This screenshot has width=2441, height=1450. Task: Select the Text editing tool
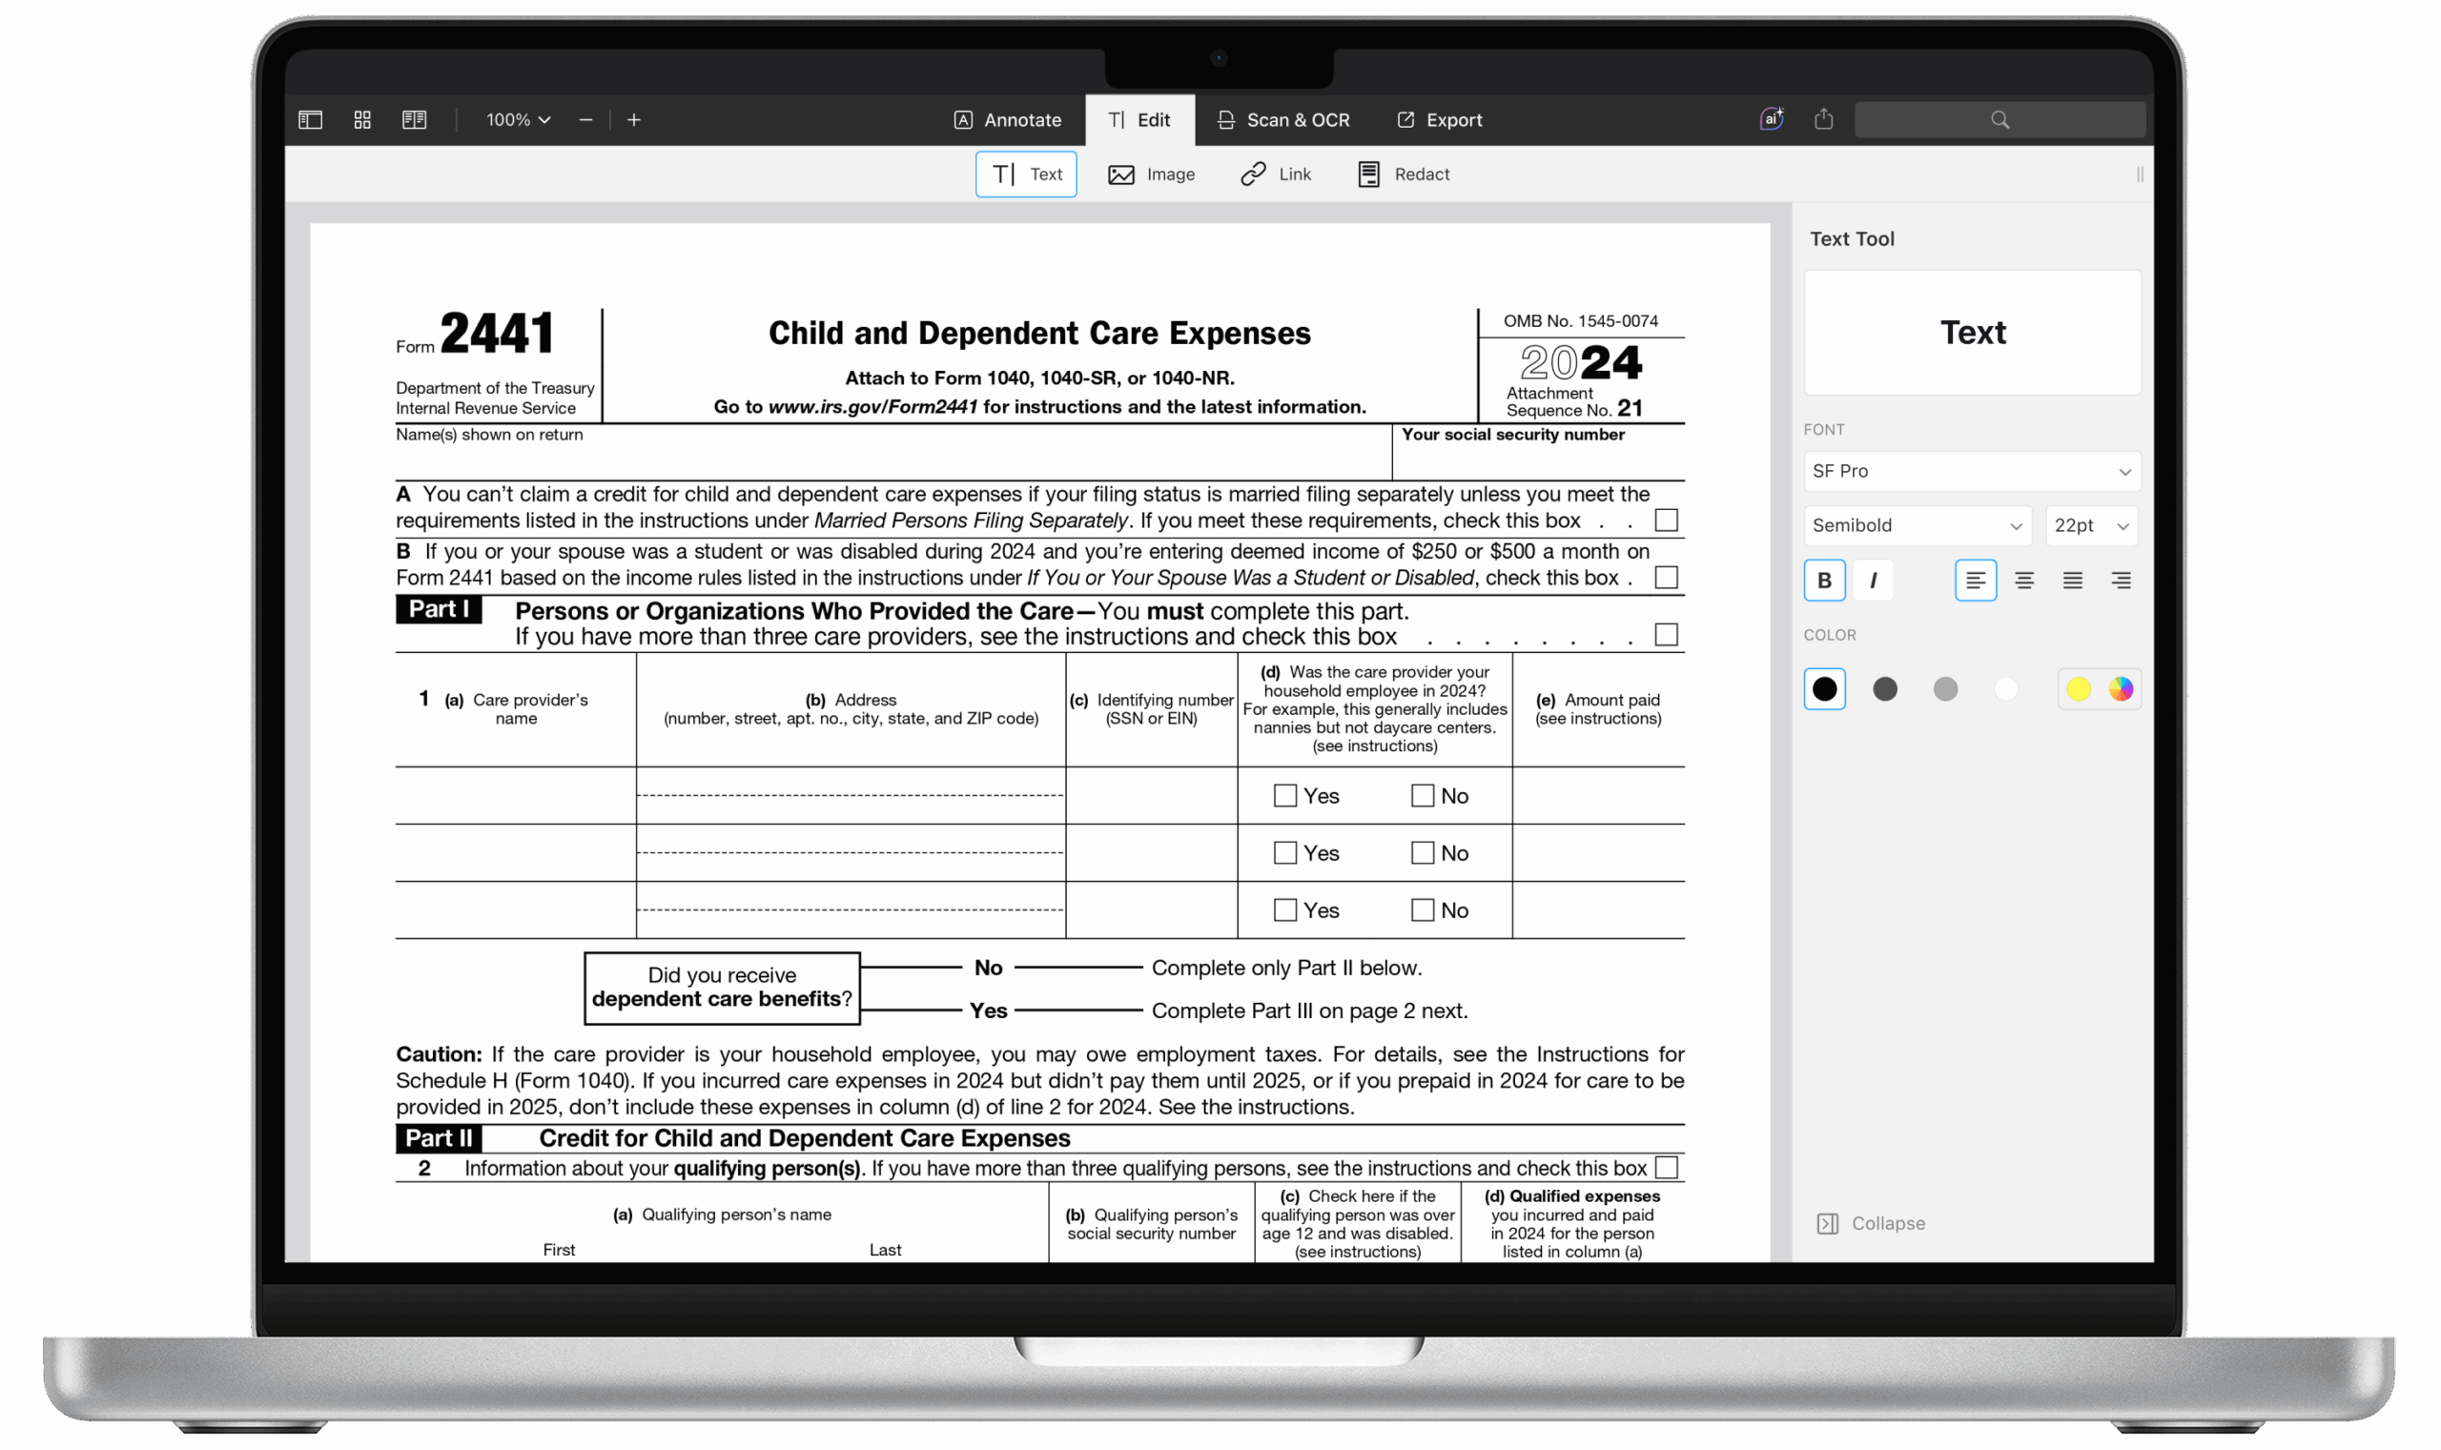(x=1025, y=174)
